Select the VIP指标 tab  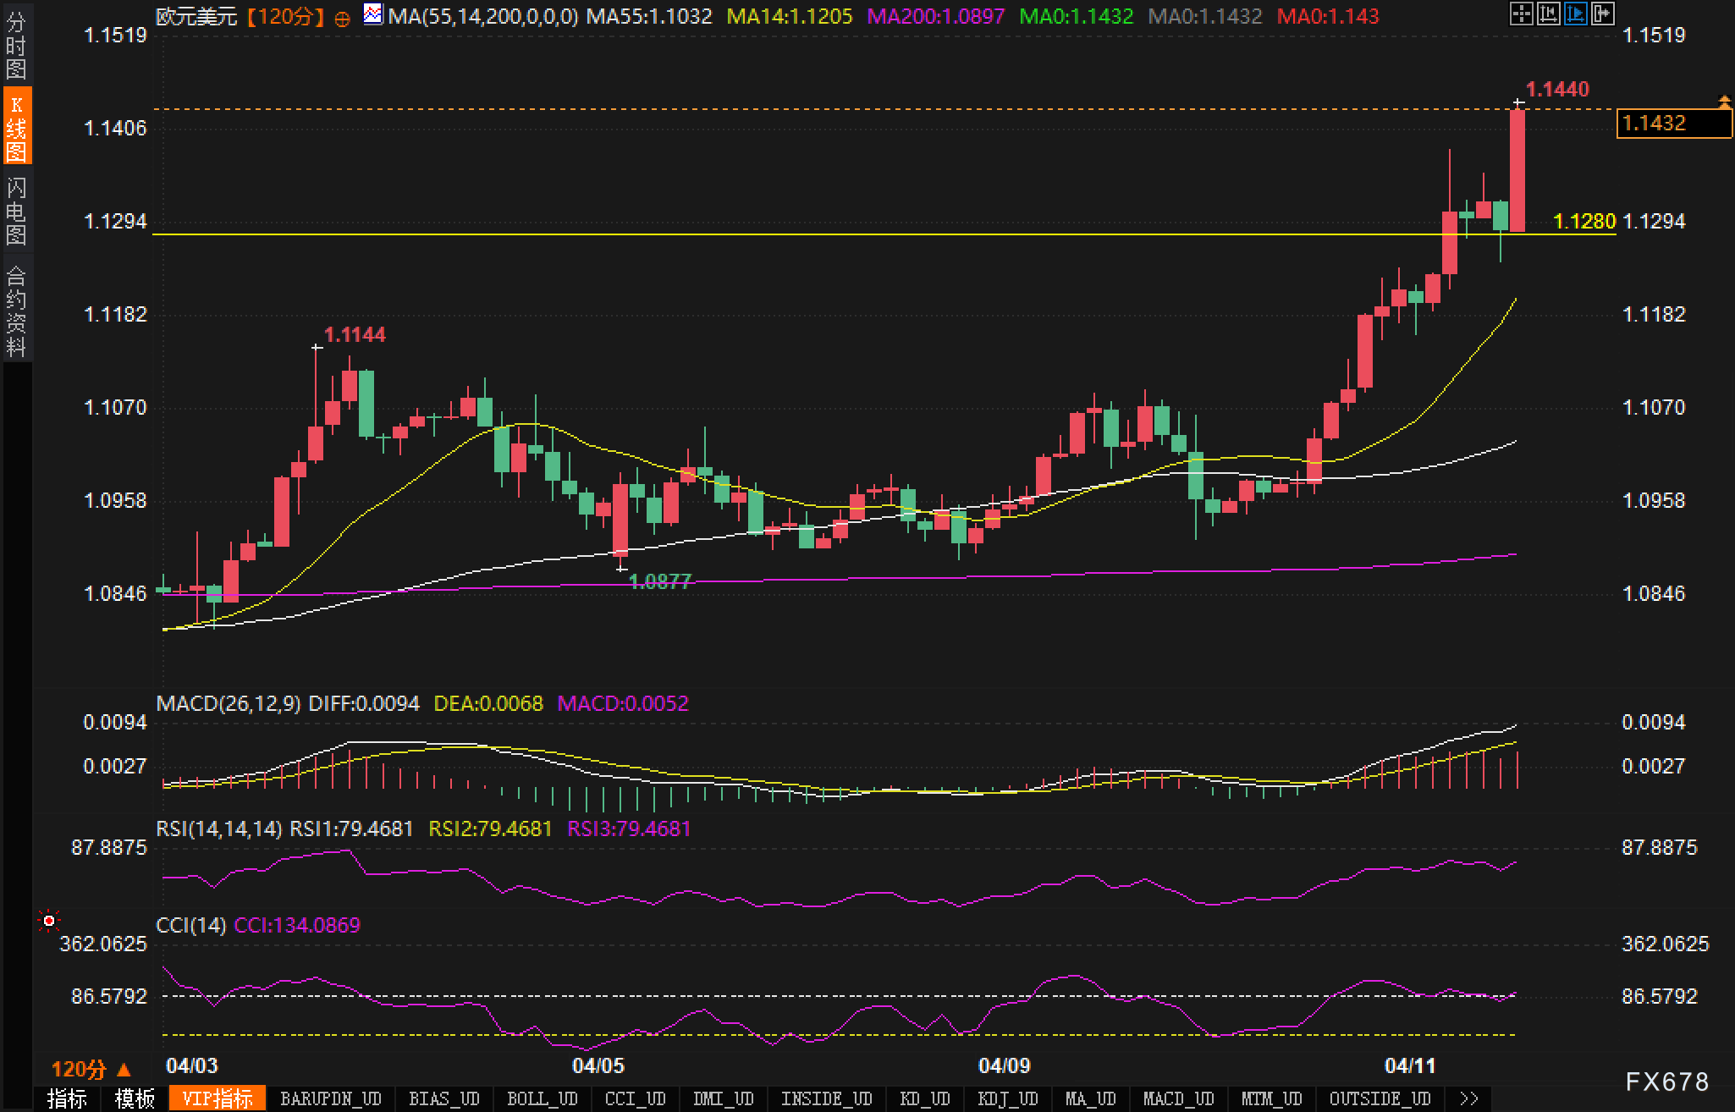218,1098
